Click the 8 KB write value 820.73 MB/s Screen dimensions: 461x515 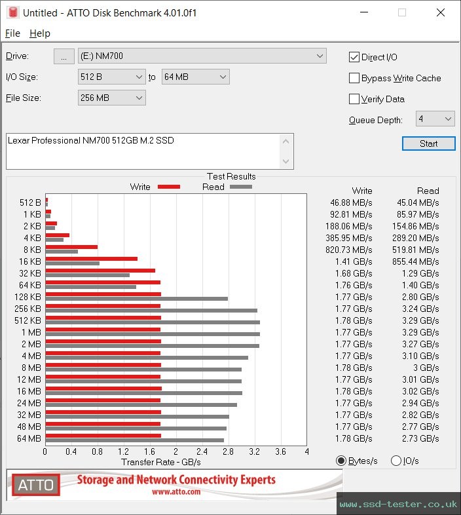(349, 250)
